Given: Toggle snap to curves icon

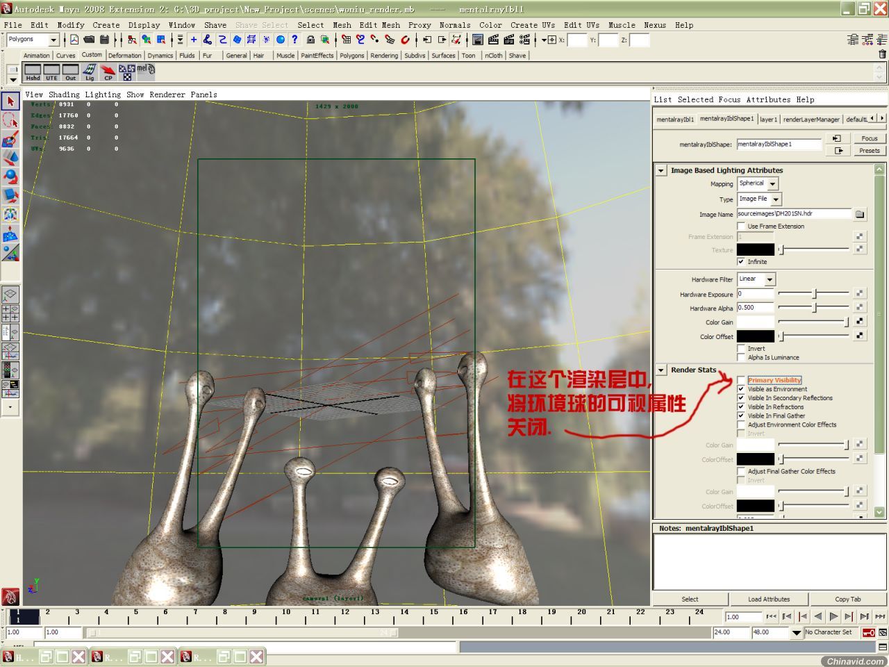Looking at the screenshot, I should tap(360, 40).
